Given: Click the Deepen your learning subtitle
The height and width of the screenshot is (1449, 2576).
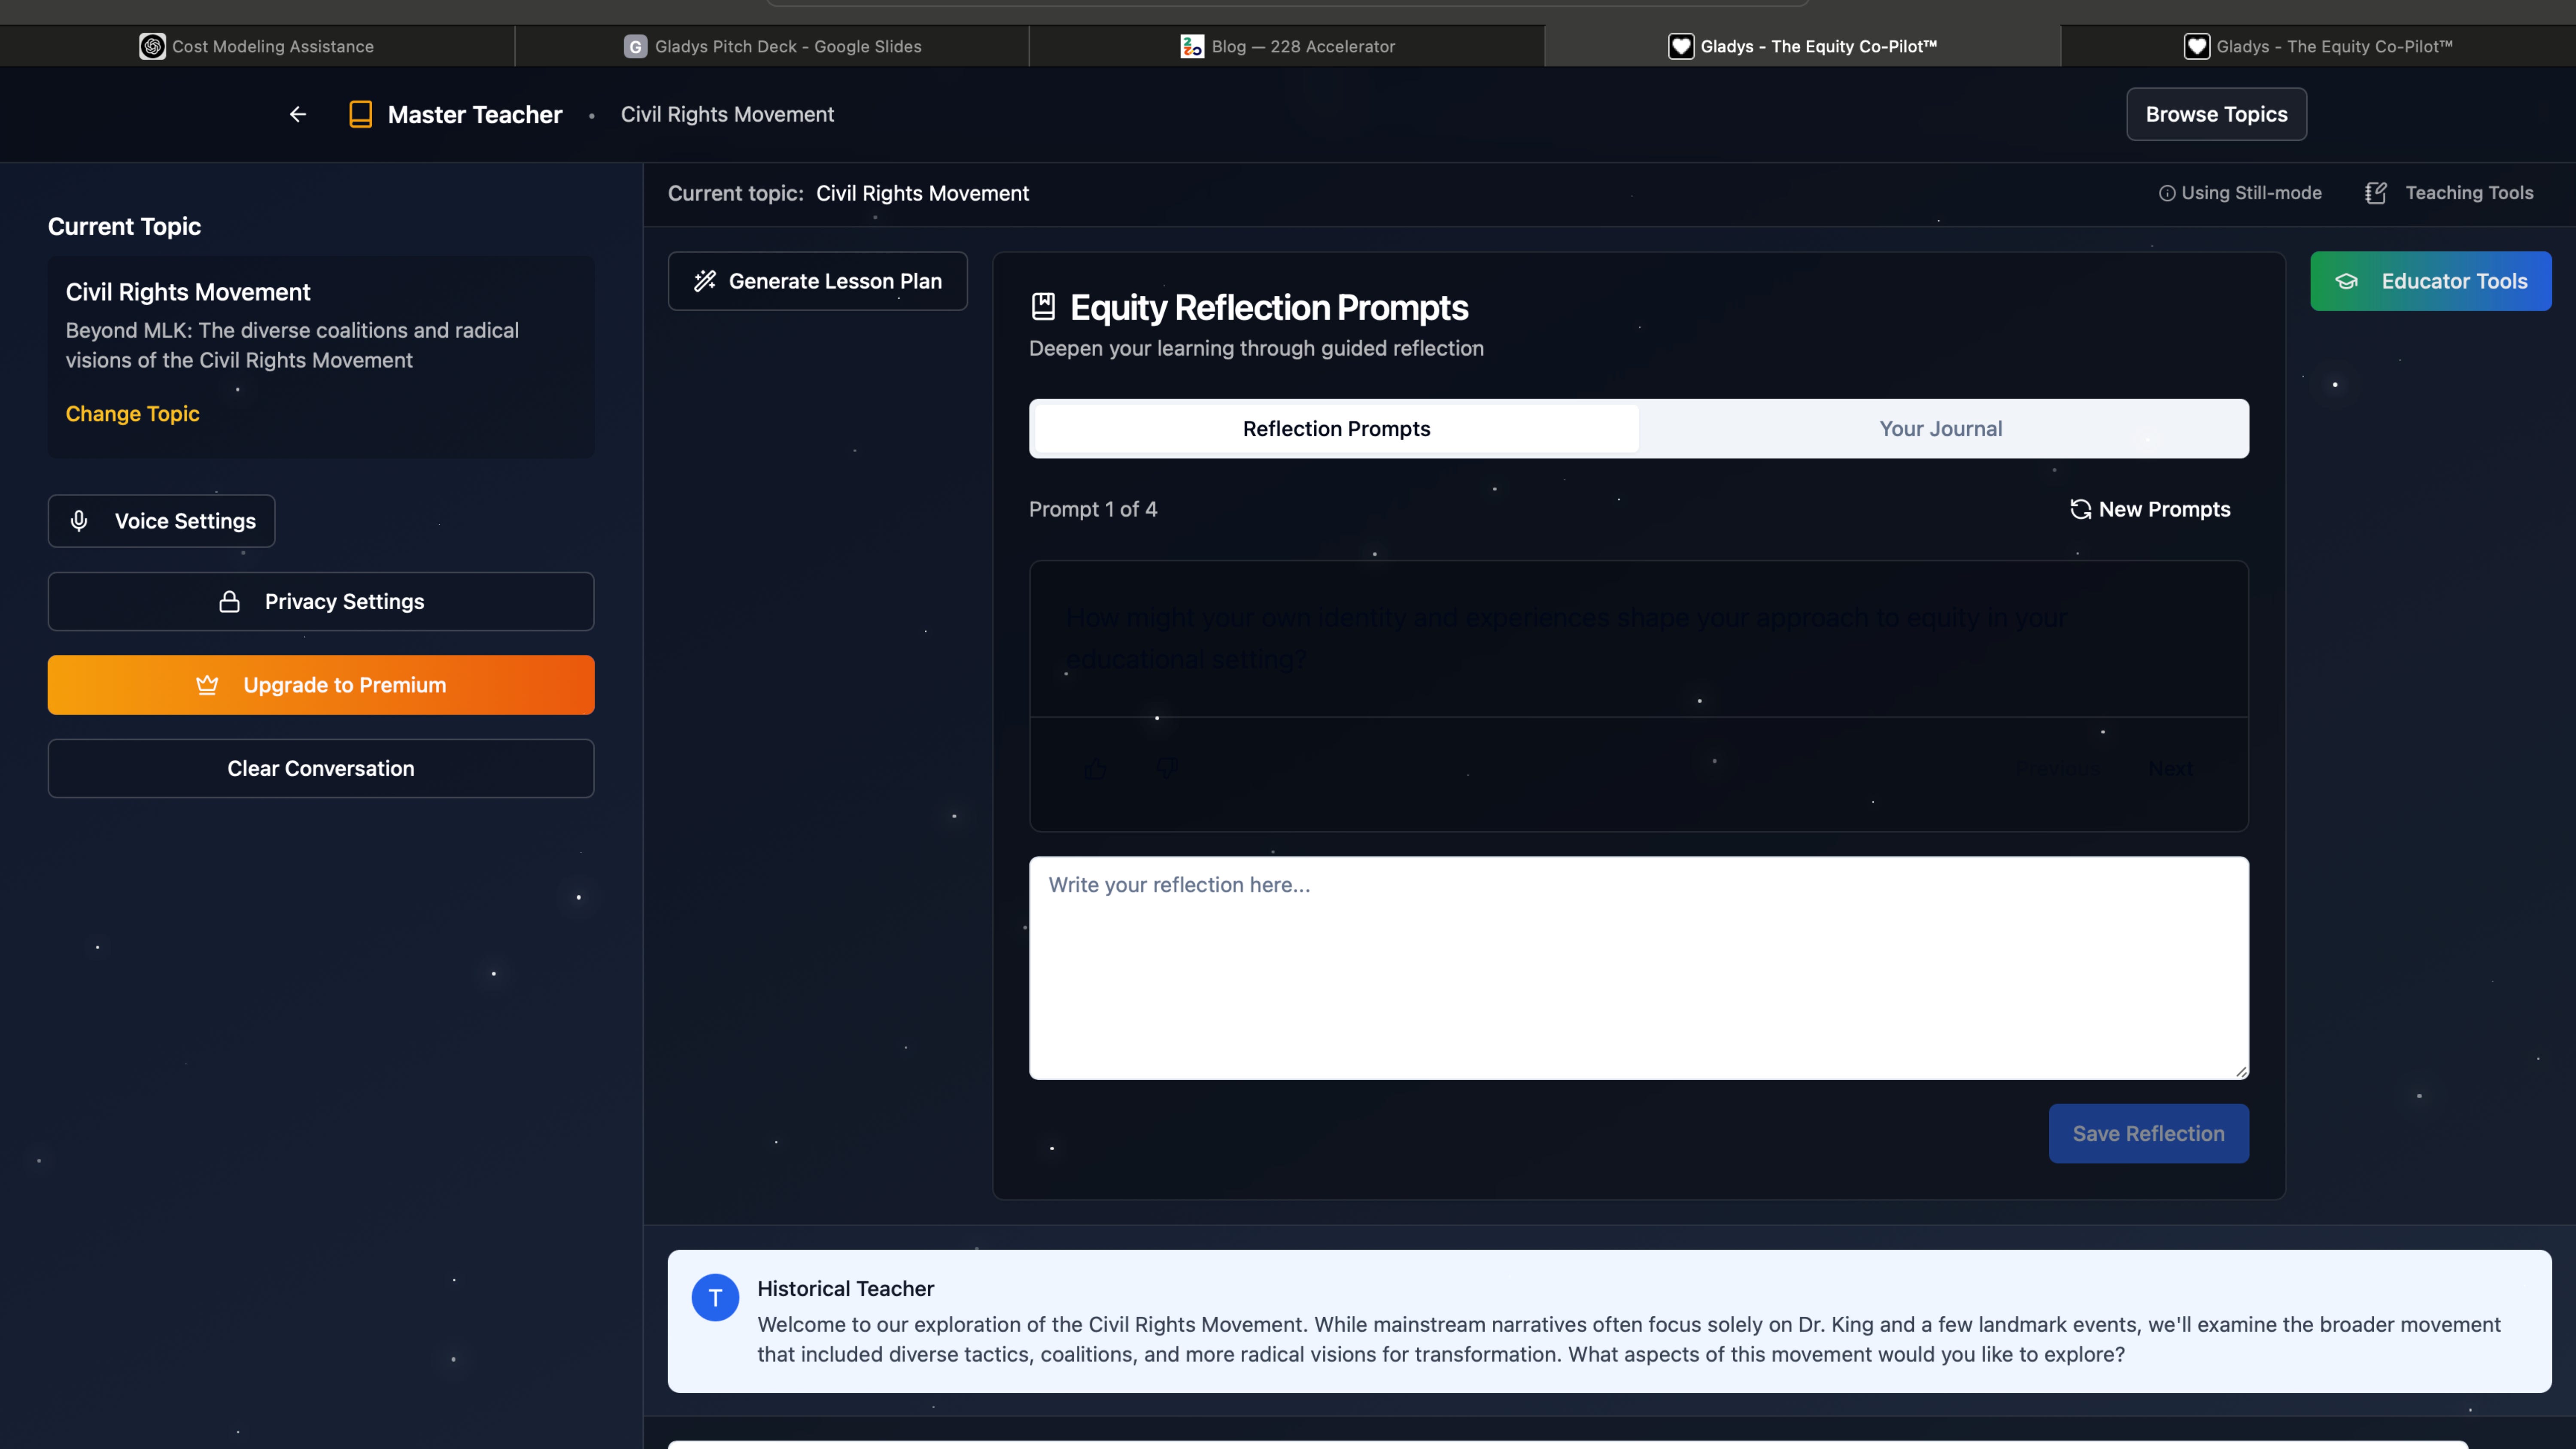Looking at the screenshot, I should (x=1256, y=348).
